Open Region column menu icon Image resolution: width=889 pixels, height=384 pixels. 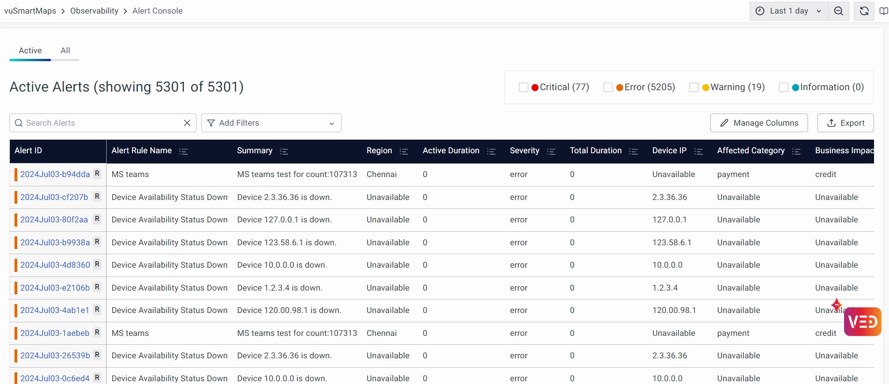[404, 151]
